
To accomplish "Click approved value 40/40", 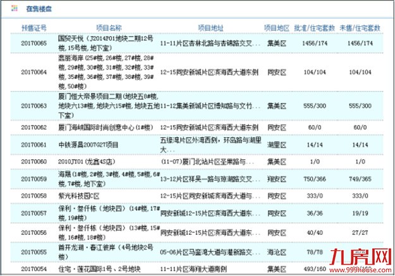I will tap(315, 232).
